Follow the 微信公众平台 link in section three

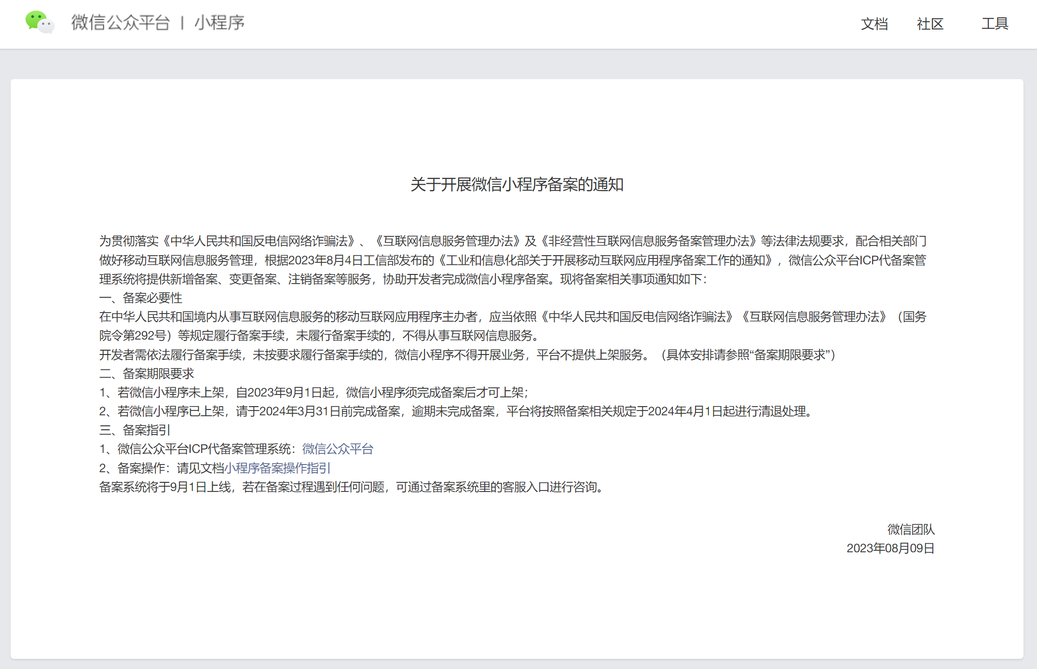338,449
